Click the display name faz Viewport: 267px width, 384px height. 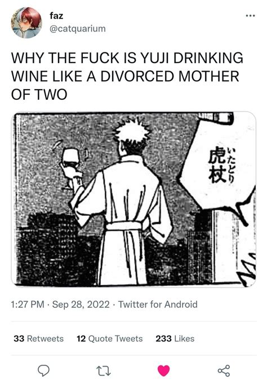click(x=56, y=16)
